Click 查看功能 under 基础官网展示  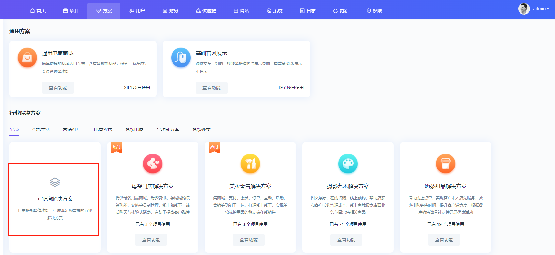click(x=212, y=88)
